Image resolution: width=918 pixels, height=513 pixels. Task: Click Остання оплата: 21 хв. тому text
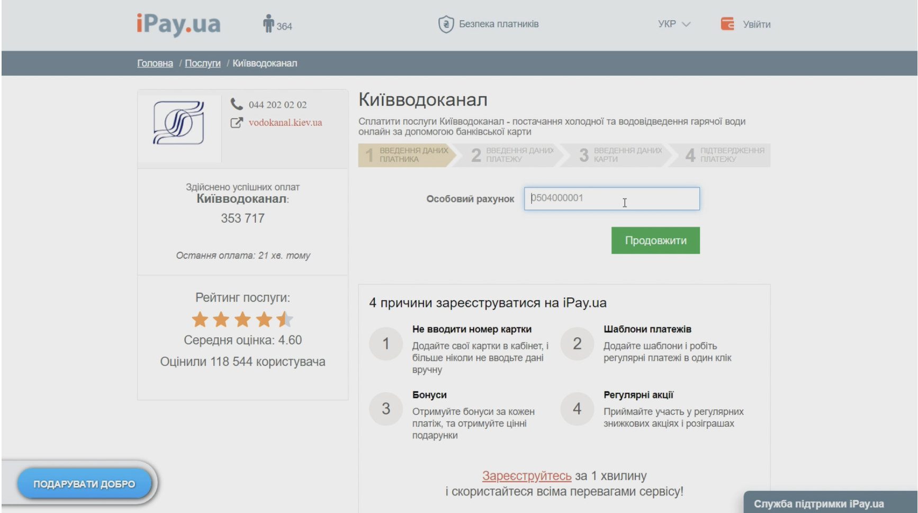click(243, 255)
